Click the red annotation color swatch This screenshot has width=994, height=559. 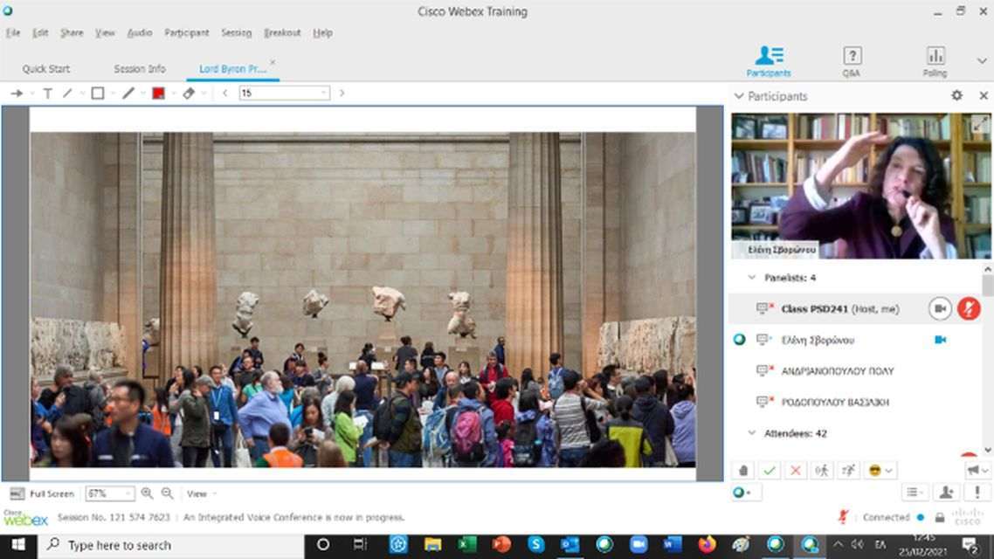[x=158, y=93]
